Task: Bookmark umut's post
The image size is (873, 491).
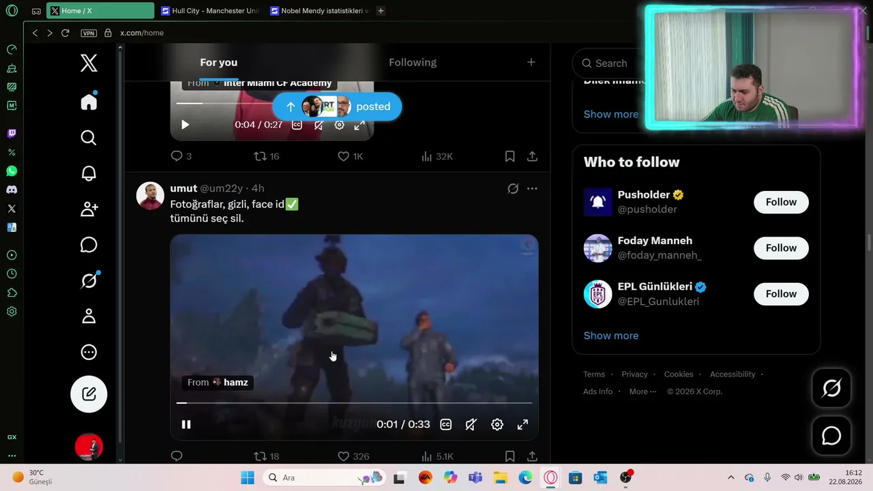Action: (x=509, y=456)
